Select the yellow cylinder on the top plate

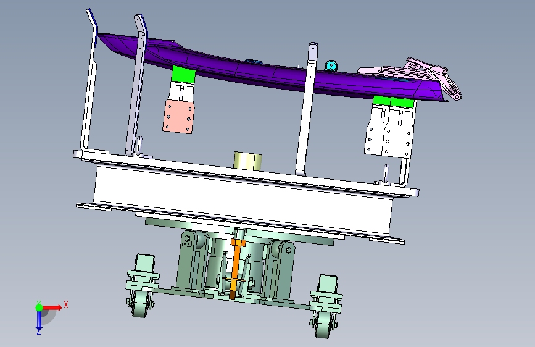click(247, 161)
